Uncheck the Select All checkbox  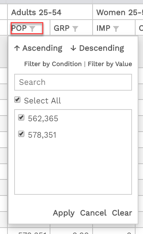click(x=17, y=100)
